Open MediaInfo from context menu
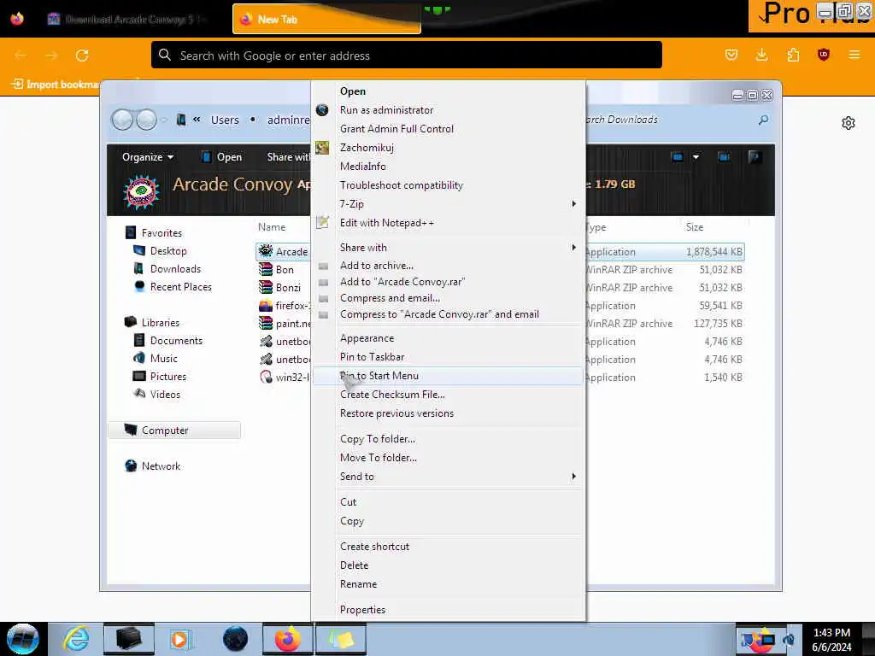 click(362, 167)
